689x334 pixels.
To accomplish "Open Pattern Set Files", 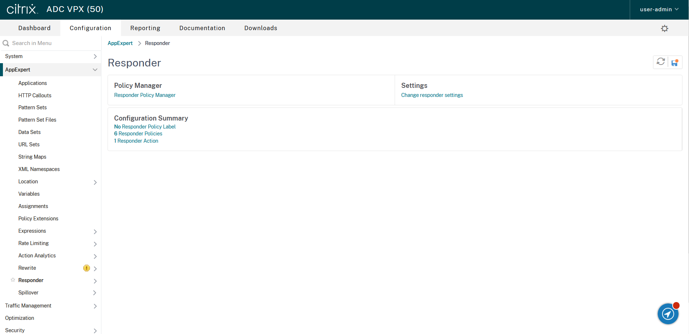I will 37,120.
